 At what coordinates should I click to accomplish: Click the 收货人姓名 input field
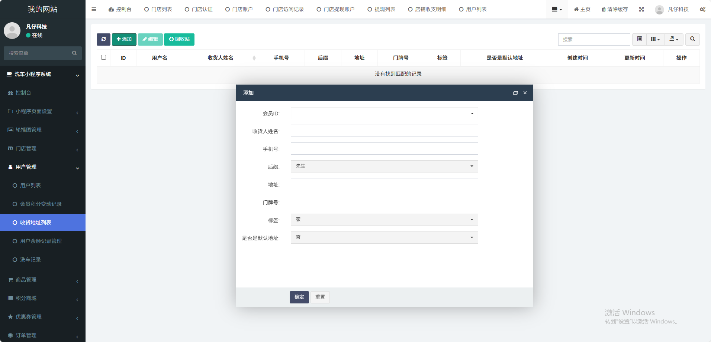point(384,131)
